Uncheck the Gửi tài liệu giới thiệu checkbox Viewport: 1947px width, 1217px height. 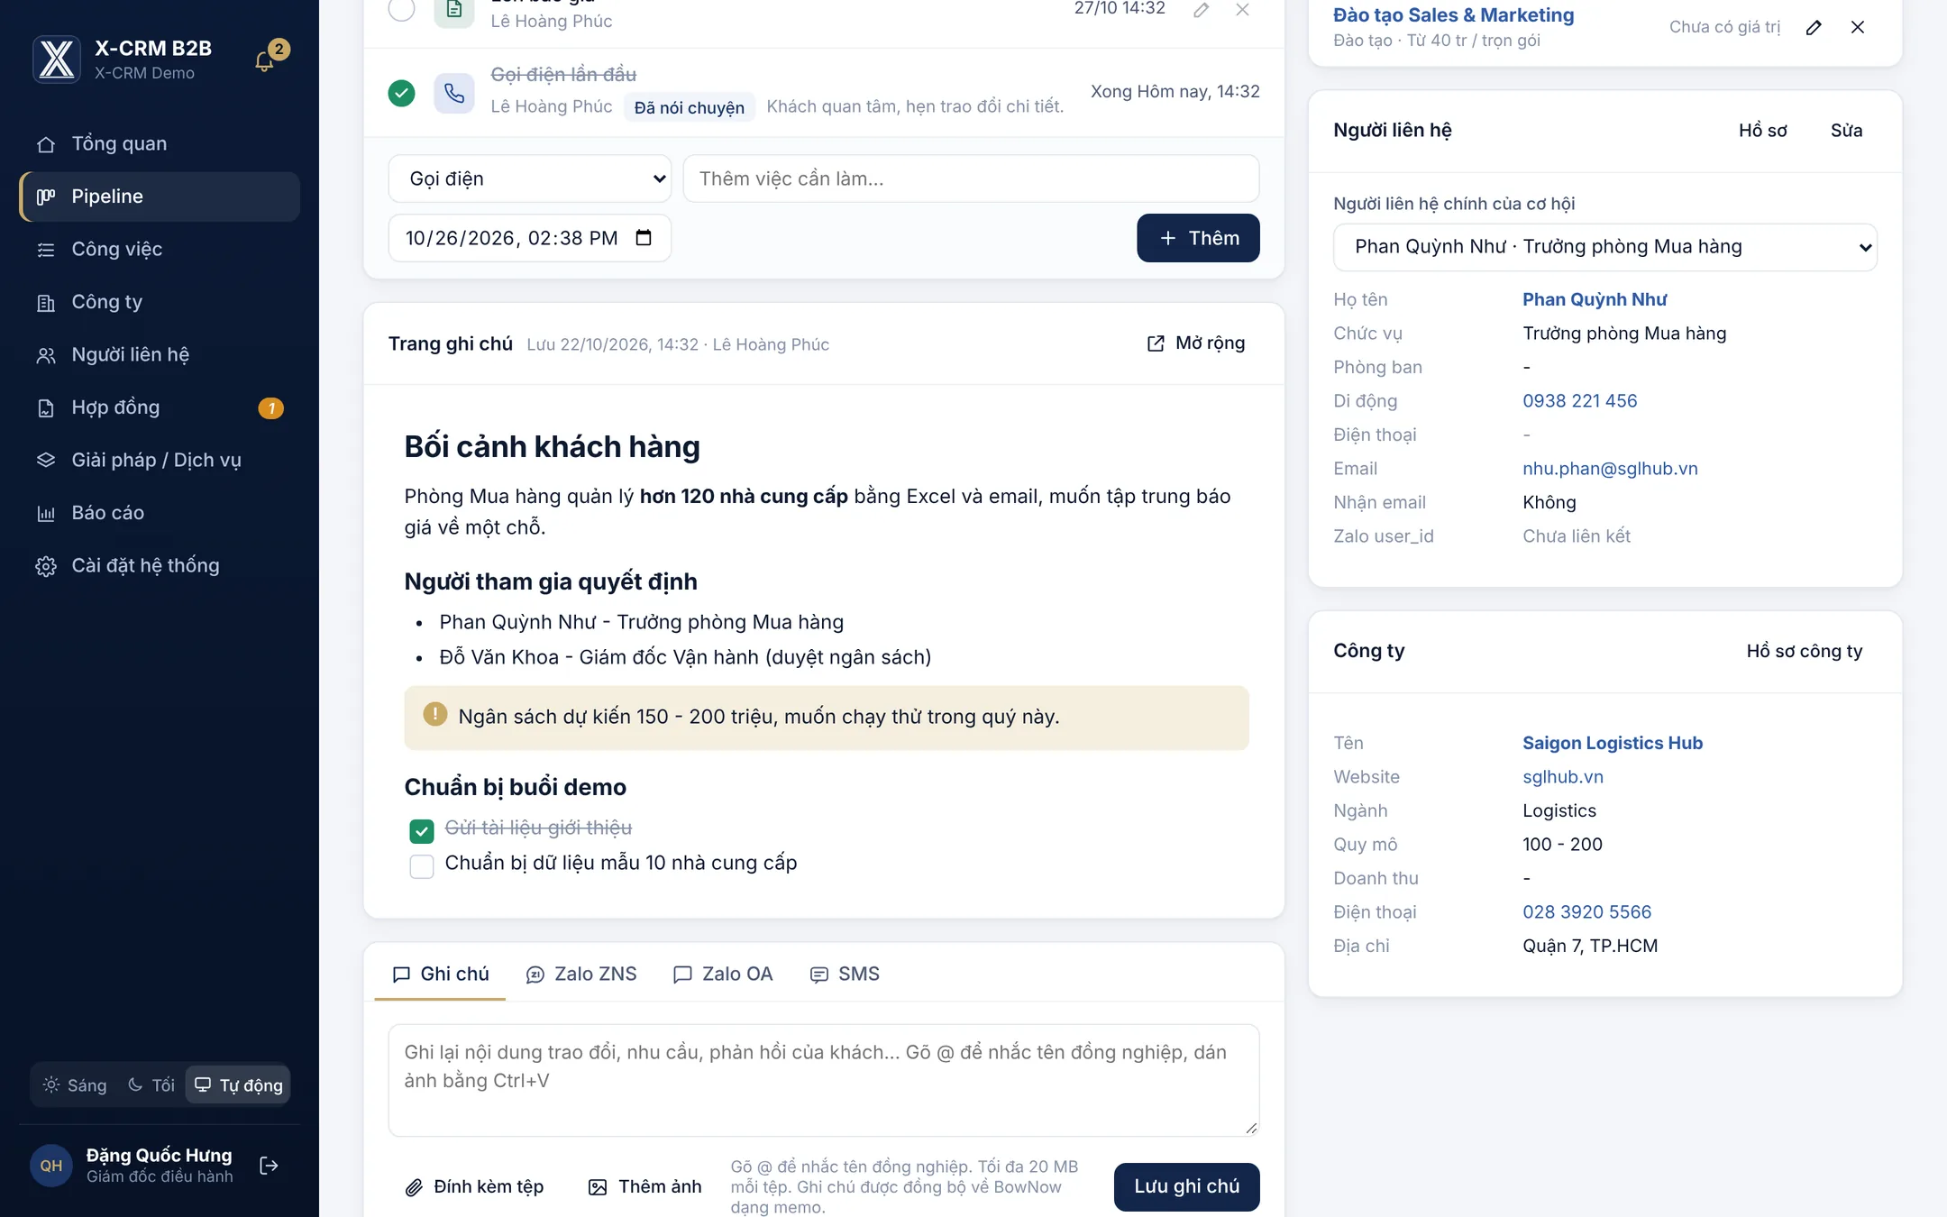pyautogui.click(x=422, y=830)
